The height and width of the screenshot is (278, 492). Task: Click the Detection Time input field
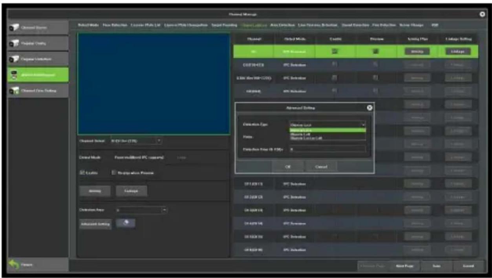[327, 149]
